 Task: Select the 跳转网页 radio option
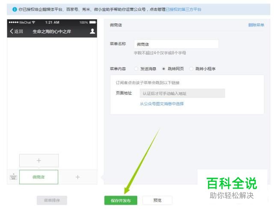coord(164,69)
